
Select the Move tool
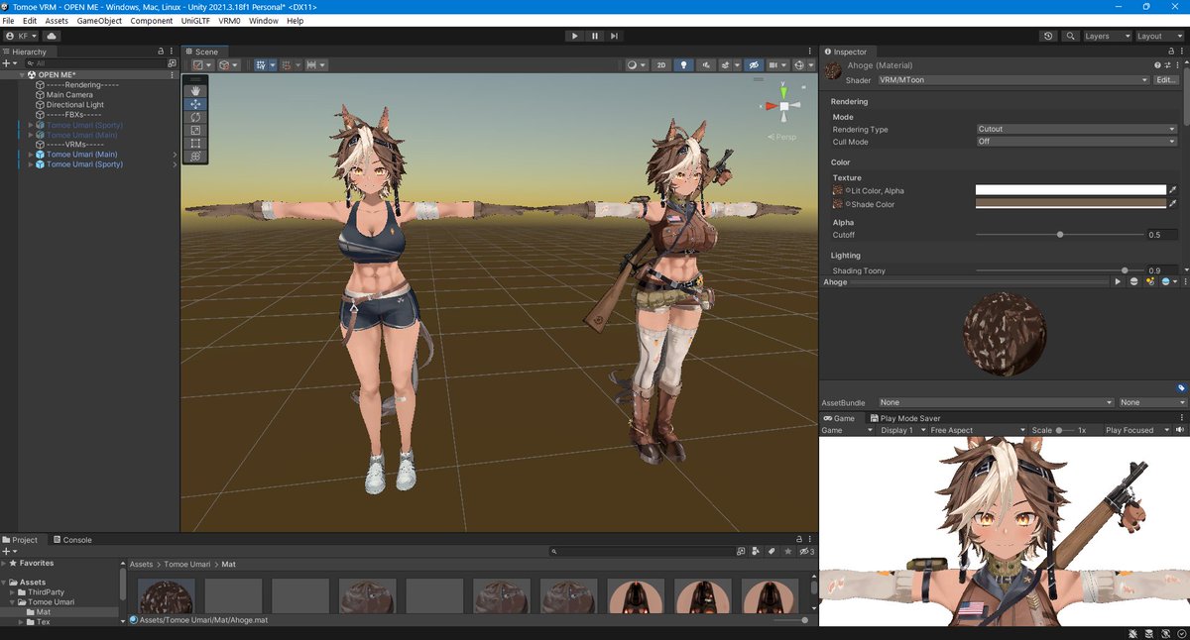(195, 104)
